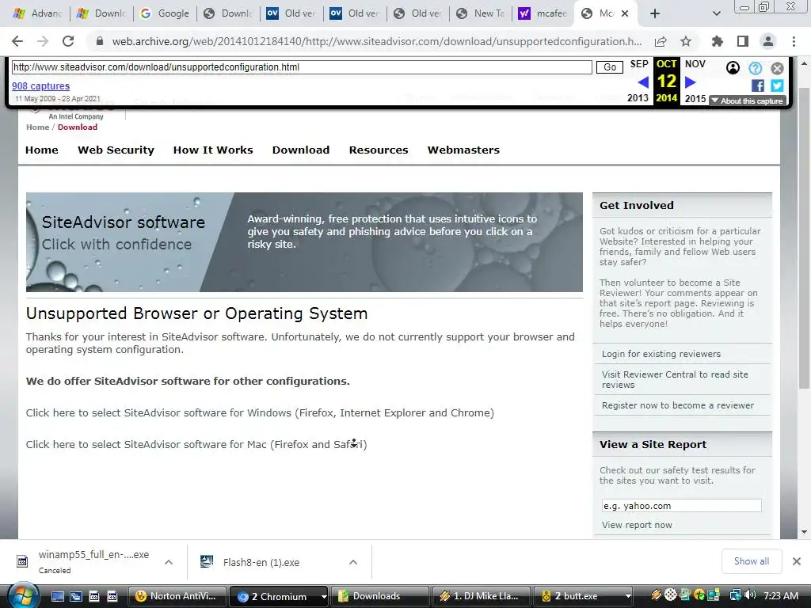The width and height of the screenshot is (811, 608).
Task: Jump to the 2013 capture year
Action: [x=638, y=98]
